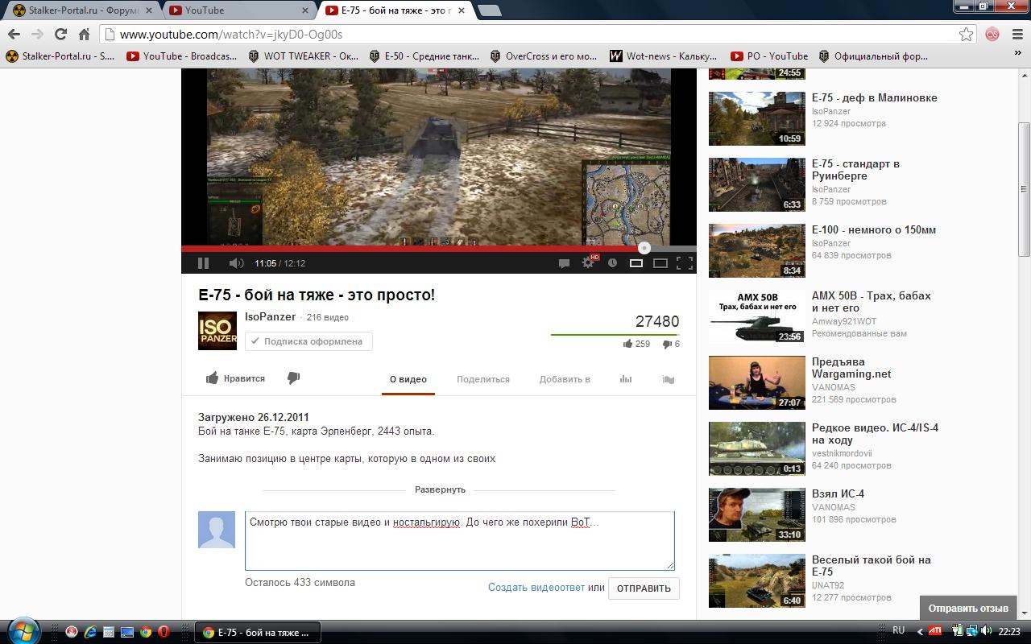The width and height of the screenshot is (1031, 644).
Task: Open the 'О видео' tab
Action: 408,379
